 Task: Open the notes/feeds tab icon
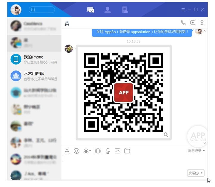(x=125, y=10)
